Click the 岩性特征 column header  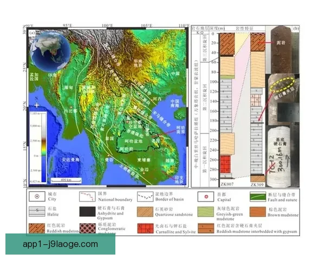(245, 28)
